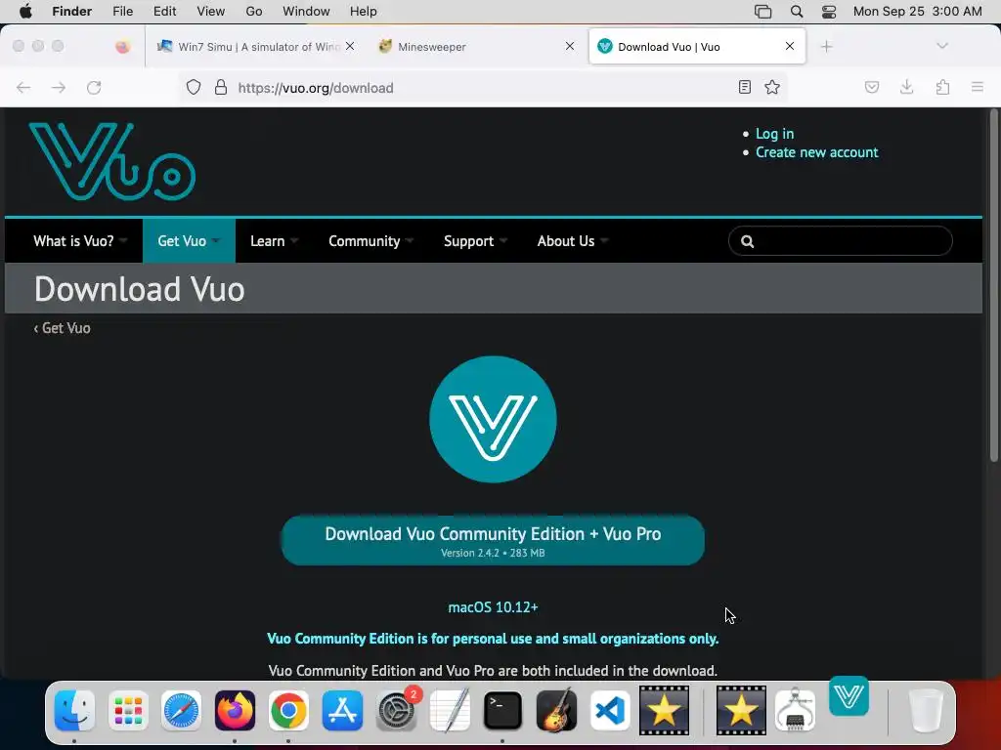Open the View menu in menu bar

click(211, 12)
